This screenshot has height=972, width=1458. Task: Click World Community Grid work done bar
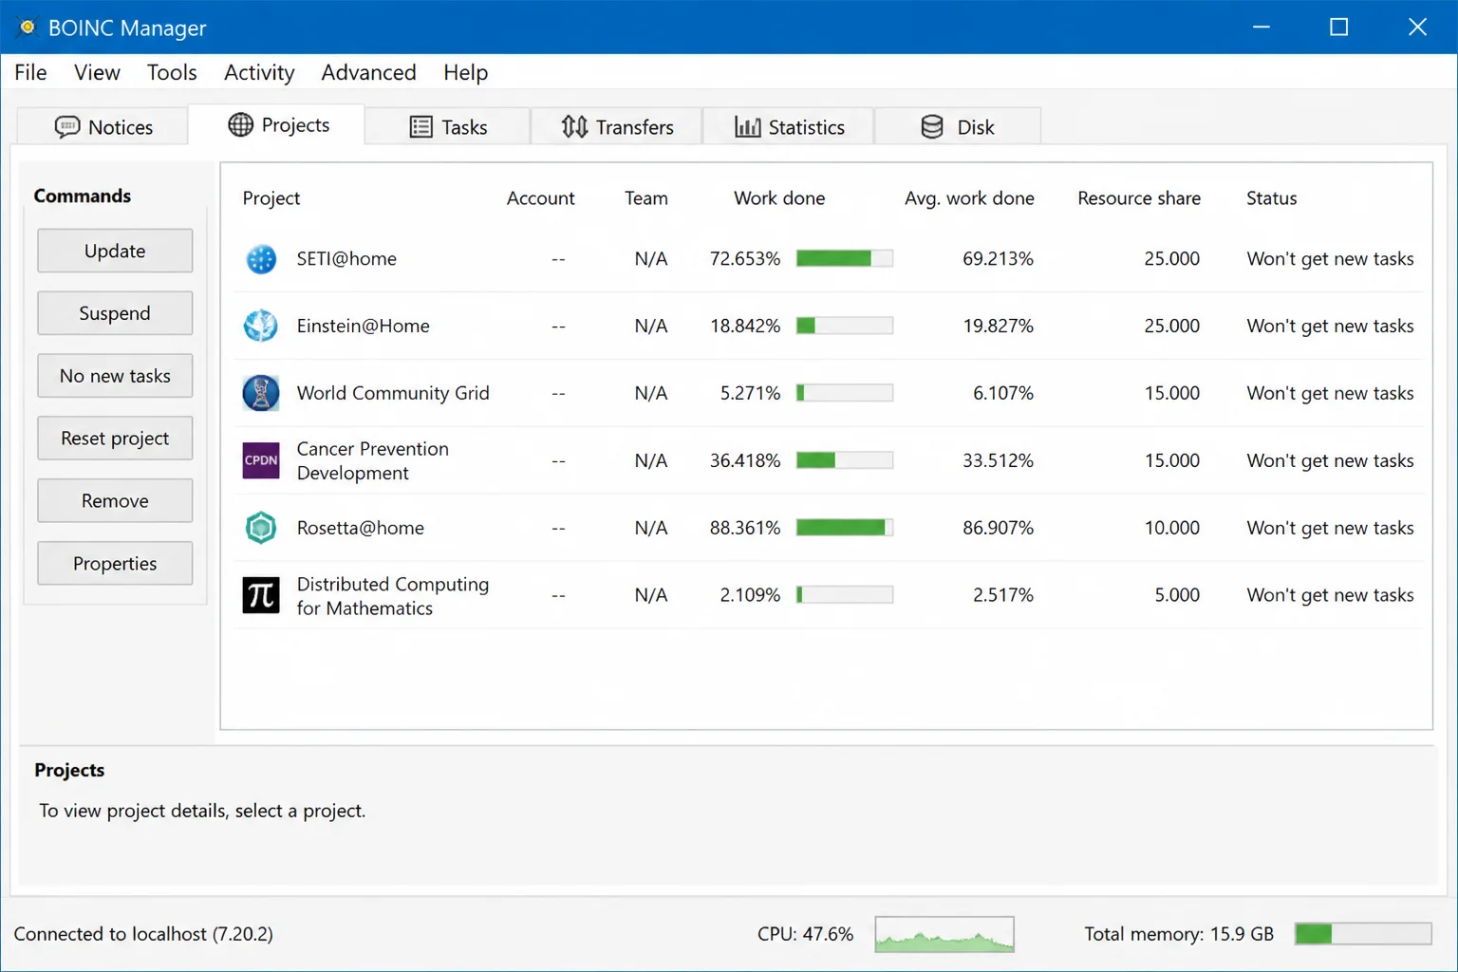point(845,393)
